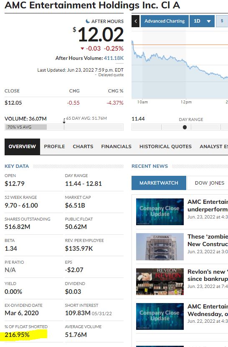This screenshot has height=347, width=228.
Task: Click the Recent News section heading
Action: pos(149,166)
